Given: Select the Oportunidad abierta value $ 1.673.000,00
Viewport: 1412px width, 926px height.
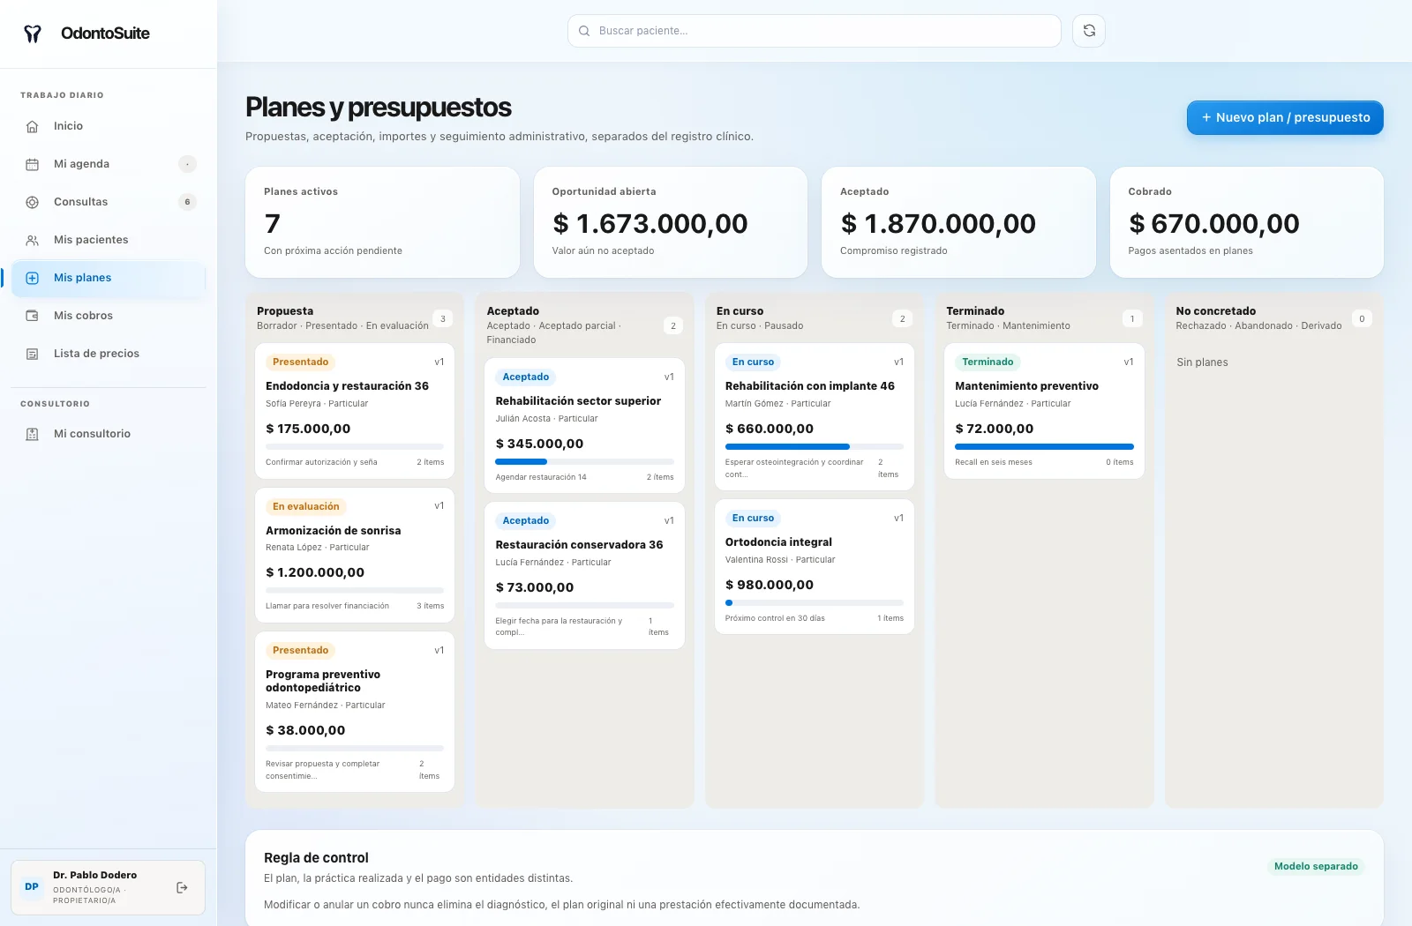Looking at the screenshot, I should coord(650,224).
